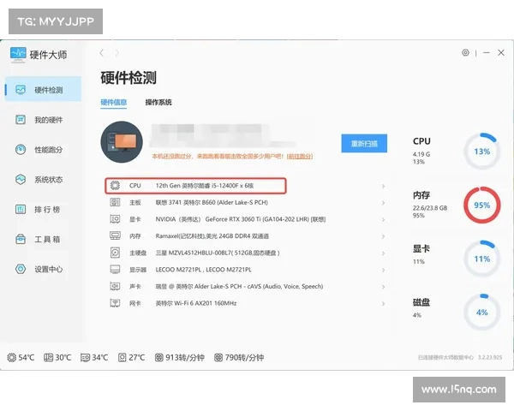Open 设置中心 in the sidebar

coord(43,269)
